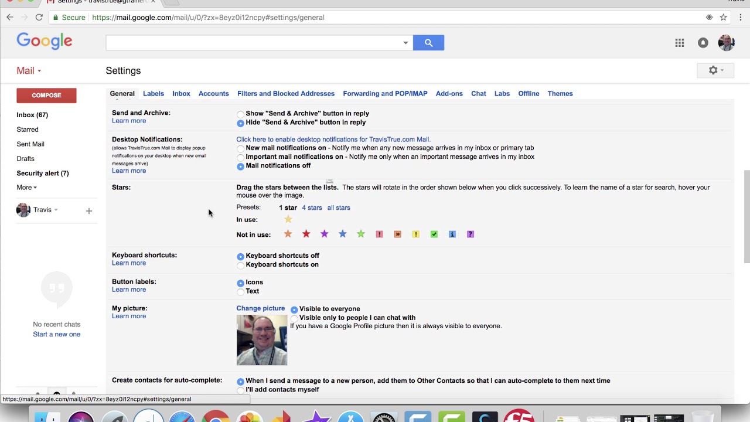Click the COMPOSE button
The height and width of the screenshot is (422, 750).
pyautogui.click(x=46, y=95)
